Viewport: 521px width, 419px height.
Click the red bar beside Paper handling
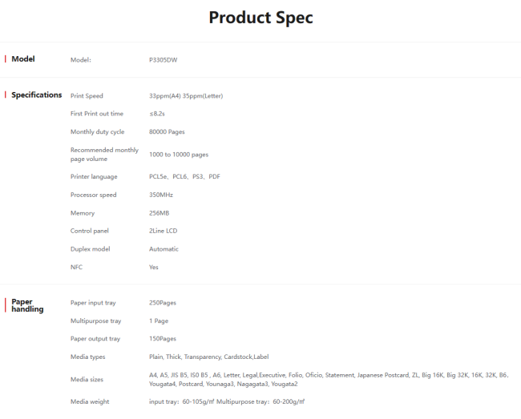(x=6, y=303)
